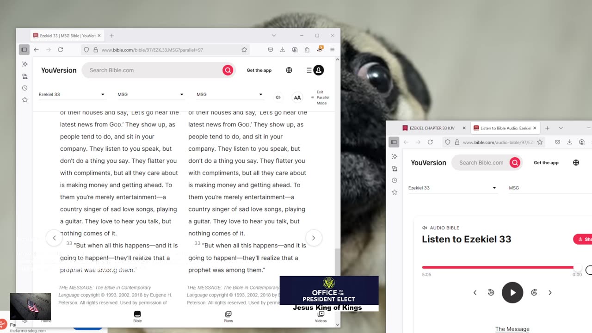592x333 pixels.
Task: Go to next audio chapter
Action: coord(550,292)
